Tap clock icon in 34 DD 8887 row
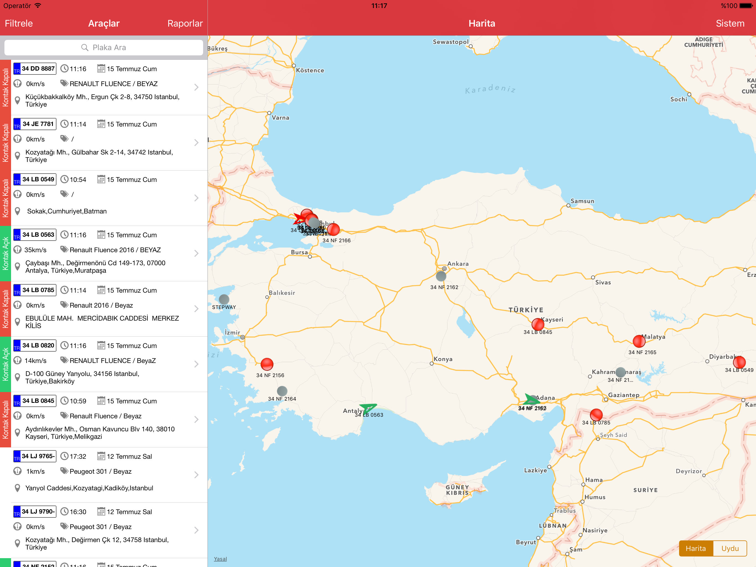756x567 pixels. coord(64,69)
